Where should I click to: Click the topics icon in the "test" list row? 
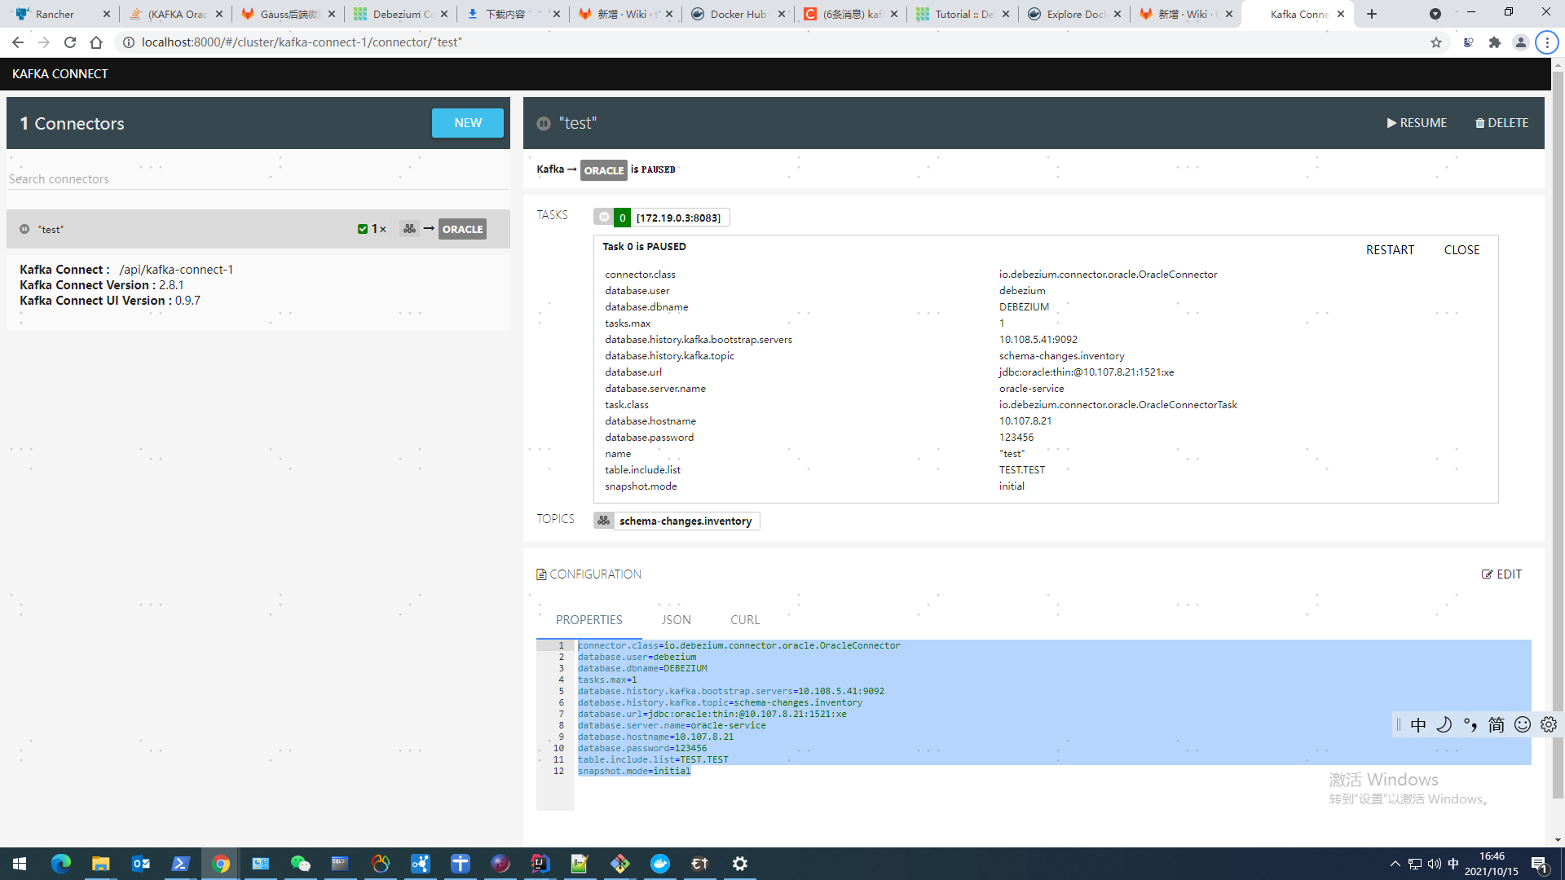pos(409,229)
